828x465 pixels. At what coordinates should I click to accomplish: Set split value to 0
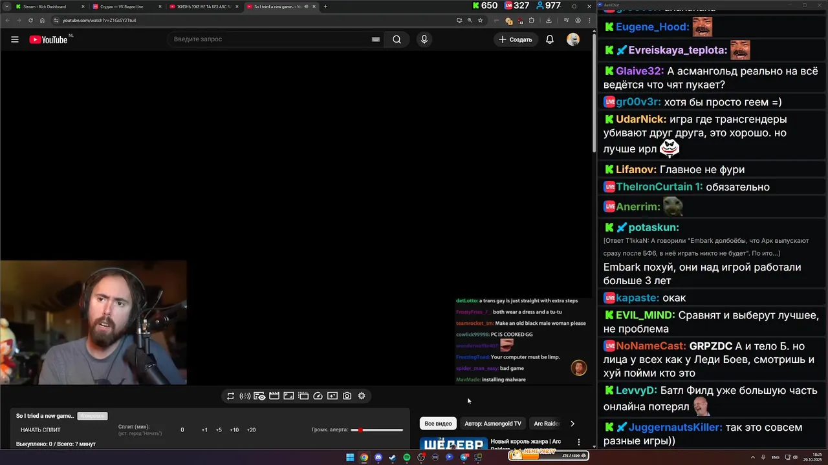(182, 429)
